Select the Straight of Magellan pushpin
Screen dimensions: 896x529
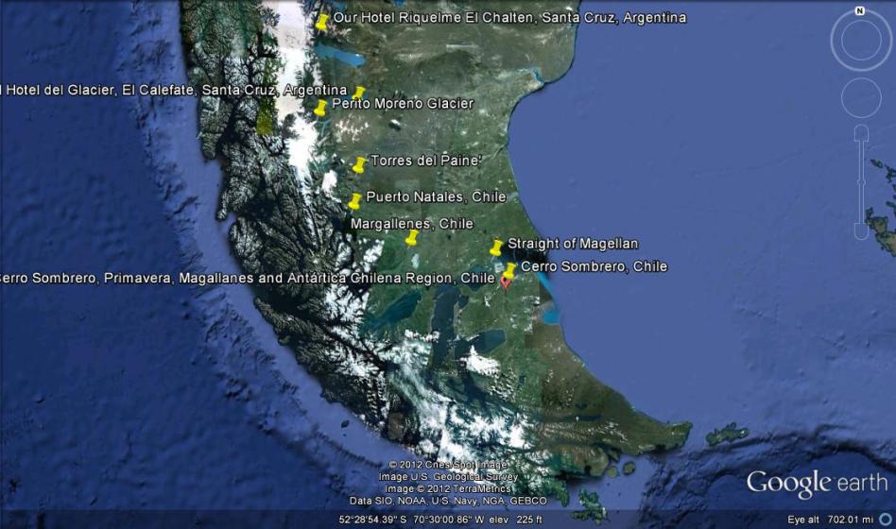pyautogui.click(x=496, y=247)
